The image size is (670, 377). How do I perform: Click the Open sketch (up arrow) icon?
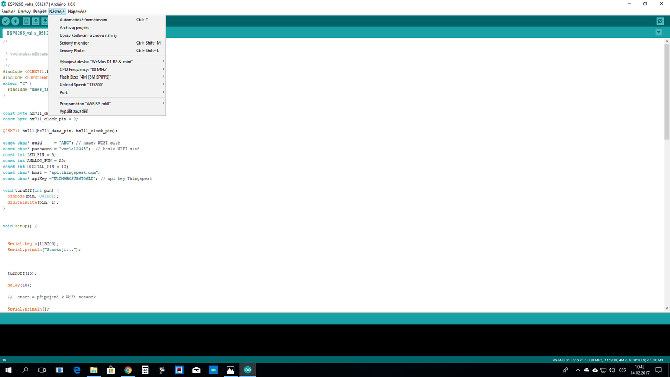tap(36, 21)
